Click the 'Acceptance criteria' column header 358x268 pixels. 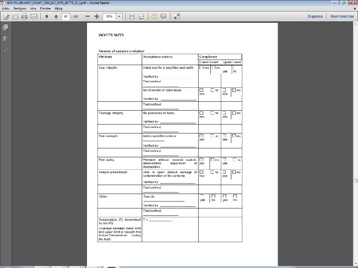coord(158,57)
